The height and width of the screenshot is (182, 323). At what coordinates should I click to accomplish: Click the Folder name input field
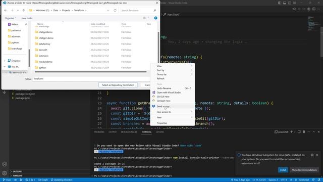click(x=91, y=79)
